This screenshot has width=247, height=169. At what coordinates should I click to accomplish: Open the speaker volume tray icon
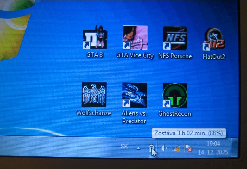click(x=164, y=148)
